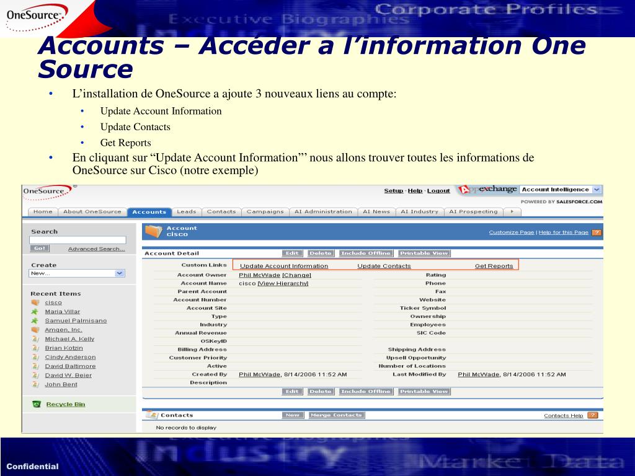Image resolution: width=635 pixels, height=476 pixels.
Task: Click the contact icon beside David Baltimore
Action: tap(35, 366)
